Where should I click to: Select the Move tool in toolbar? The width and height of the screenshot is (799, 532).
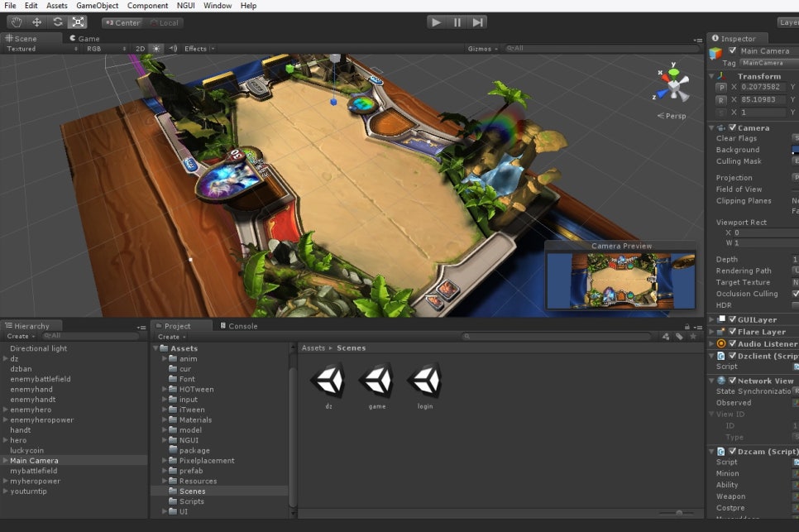pyautogui.click(x=36, y=22)
